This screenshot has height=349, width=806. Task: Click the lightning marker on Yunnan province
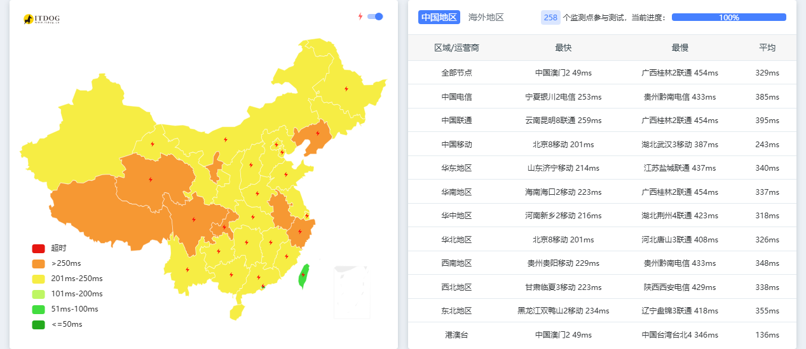click(x=187, y=270)
